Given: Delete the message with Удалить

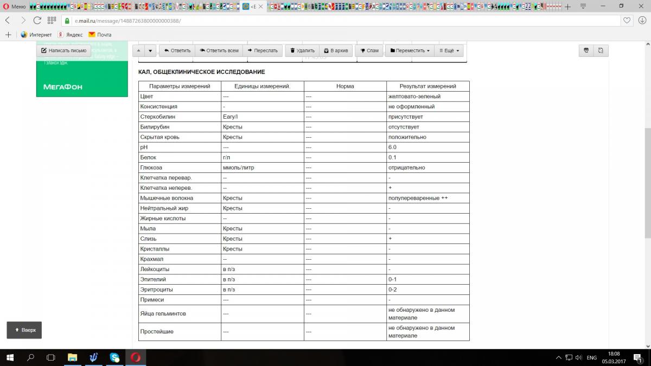Looking at the screenshot, I should tap(302, 50).
